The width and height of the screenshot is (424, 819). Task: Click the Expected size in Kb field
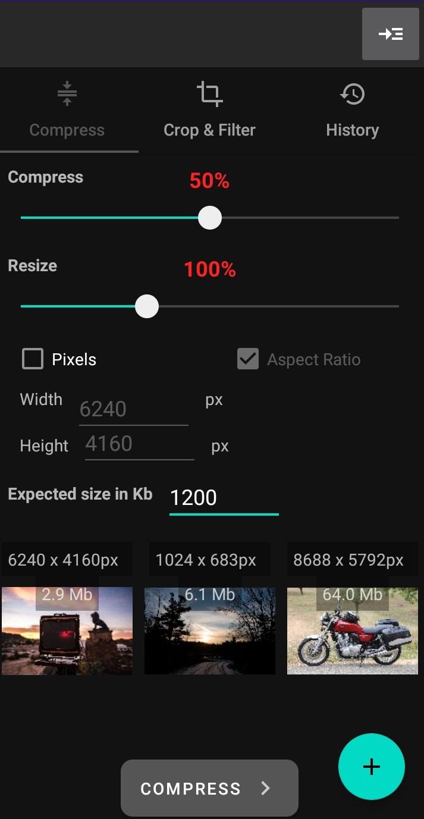click(224, 498)
